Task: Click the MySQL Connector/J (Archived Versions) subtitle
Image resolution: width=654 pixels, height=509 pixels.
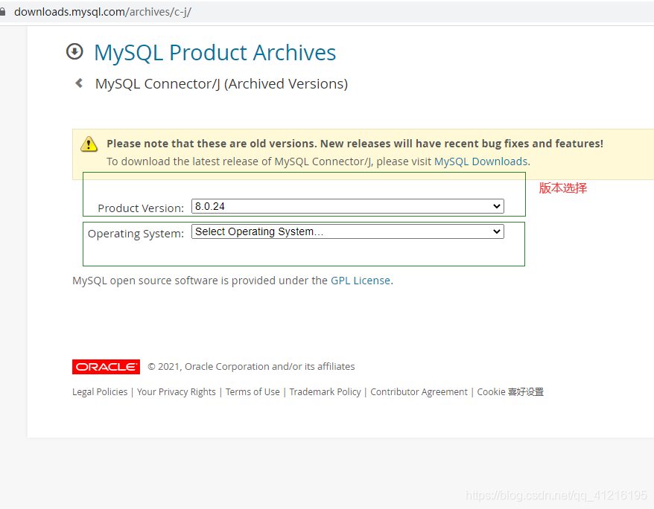Action: 221,84
